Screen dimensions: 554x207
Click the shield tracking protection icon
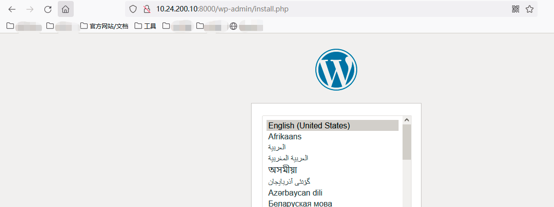click(x=133, y=9)
